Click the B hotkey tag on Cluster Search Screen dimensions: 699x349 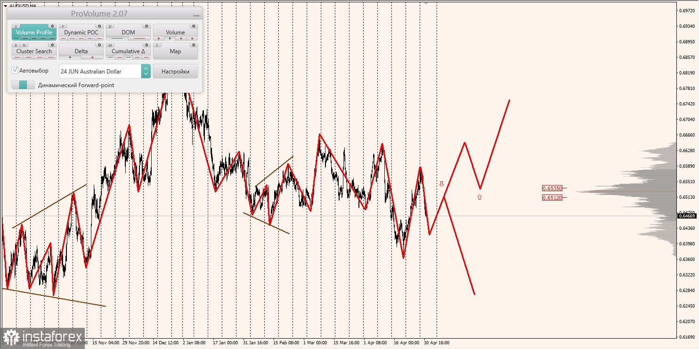tap(16, 45)
